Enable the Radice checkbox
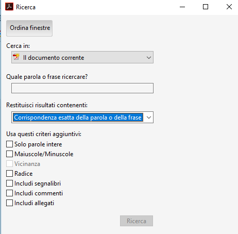The width and height of the screenshot is (238, 234). pos(9,174)
